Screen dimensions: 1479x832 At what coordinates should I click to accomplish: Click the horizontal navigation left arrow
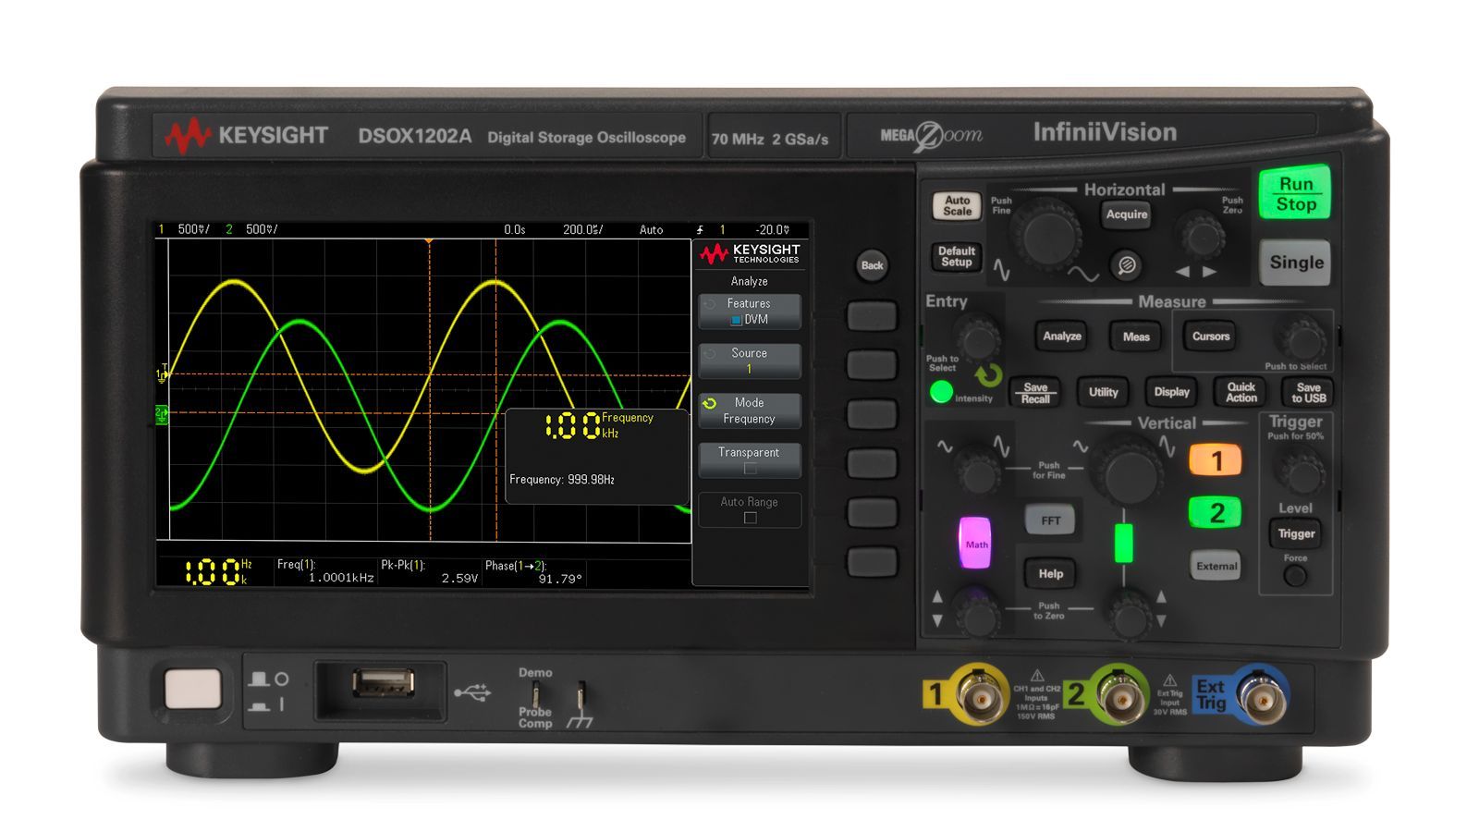point(1182,272)
